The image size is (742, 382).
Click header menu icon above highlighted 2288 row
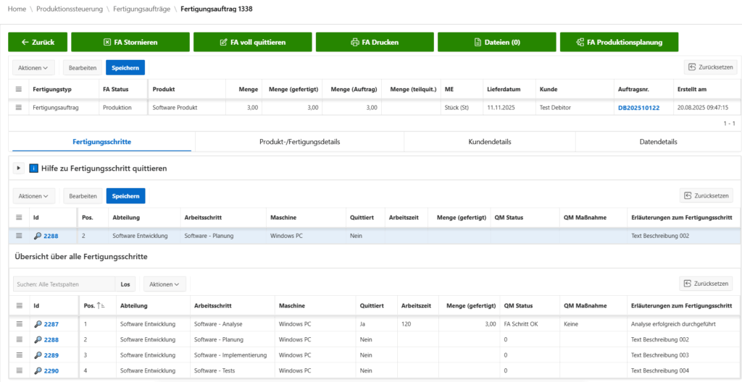click(x=19, y=218)
